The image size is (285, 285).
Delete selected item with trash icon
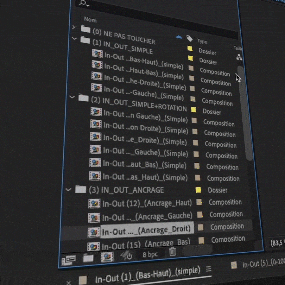[x=172, y=252]
